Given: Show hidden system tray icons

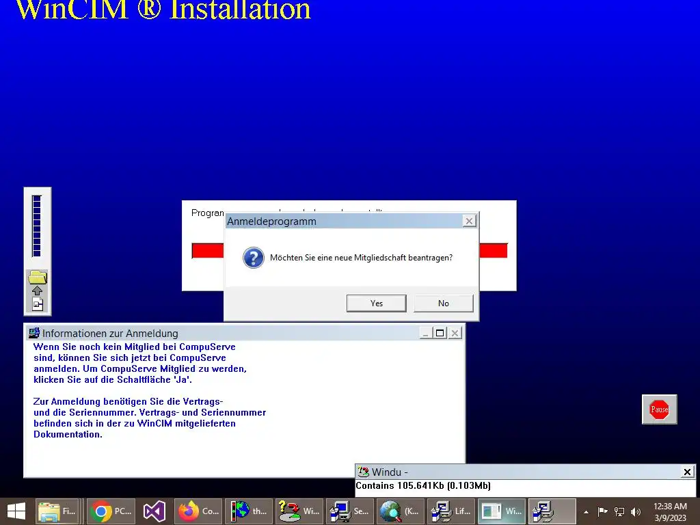Looking at the screenshot, I should (586, 512).
